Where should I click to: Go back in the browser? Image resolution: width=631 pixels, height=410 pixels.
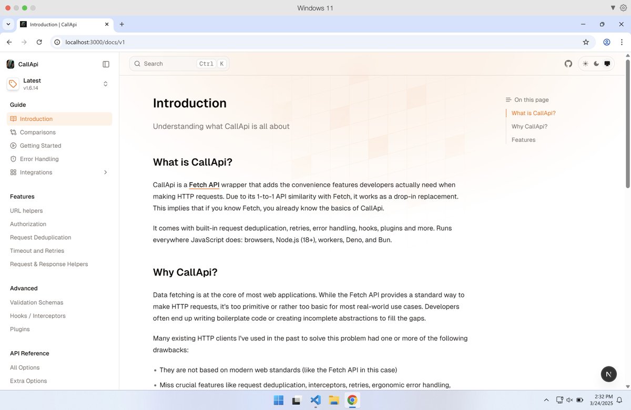point(9,42)
